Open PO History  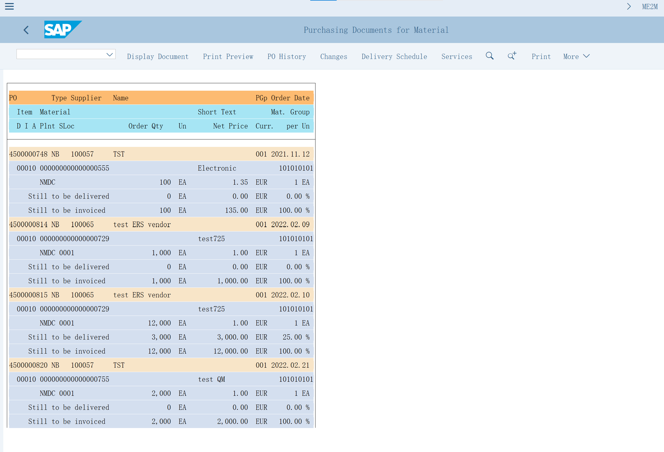tap(286, 57)
